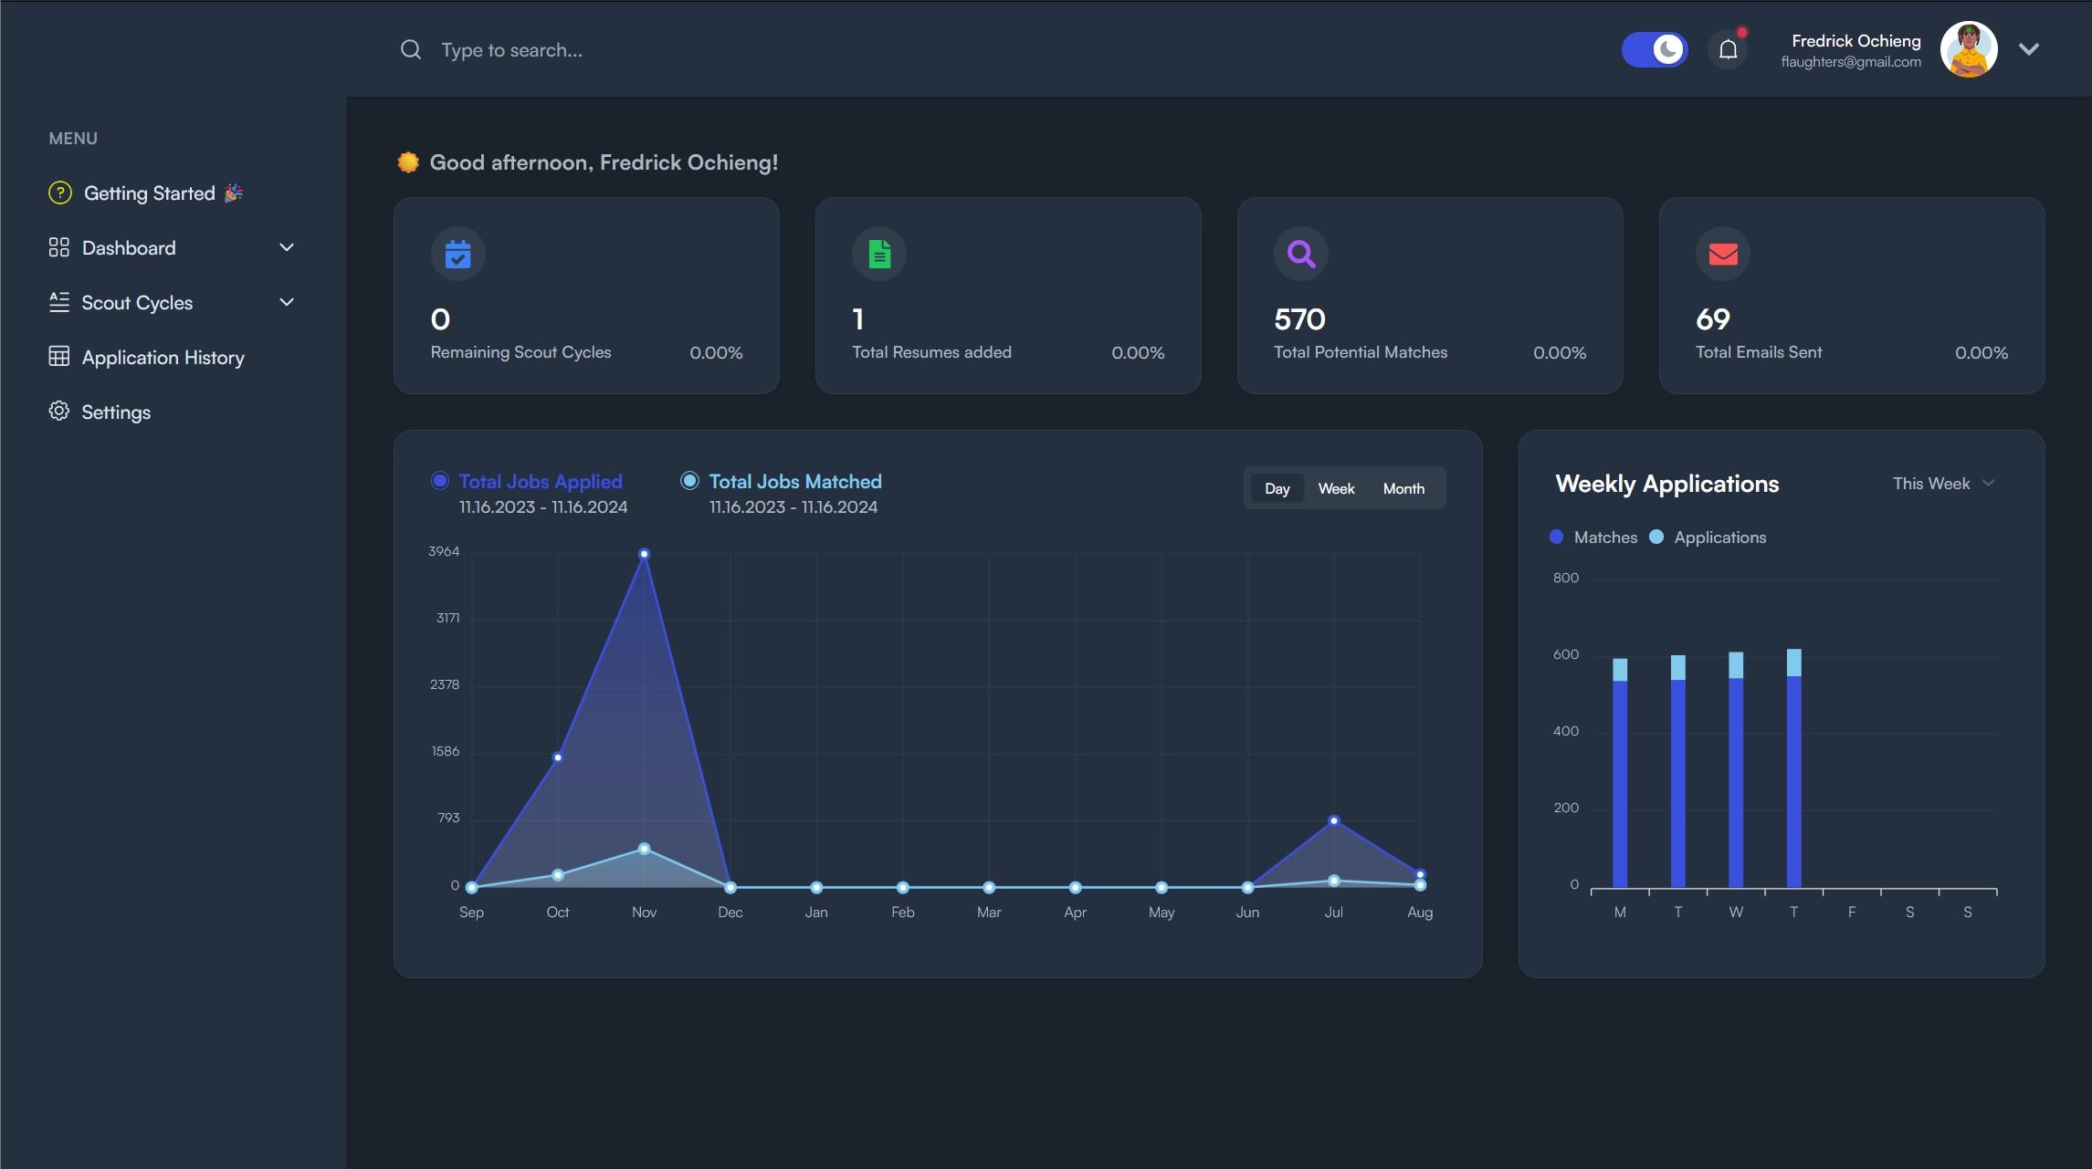Click the Type to search field
2092x1169 pixels.
point(511,50)
